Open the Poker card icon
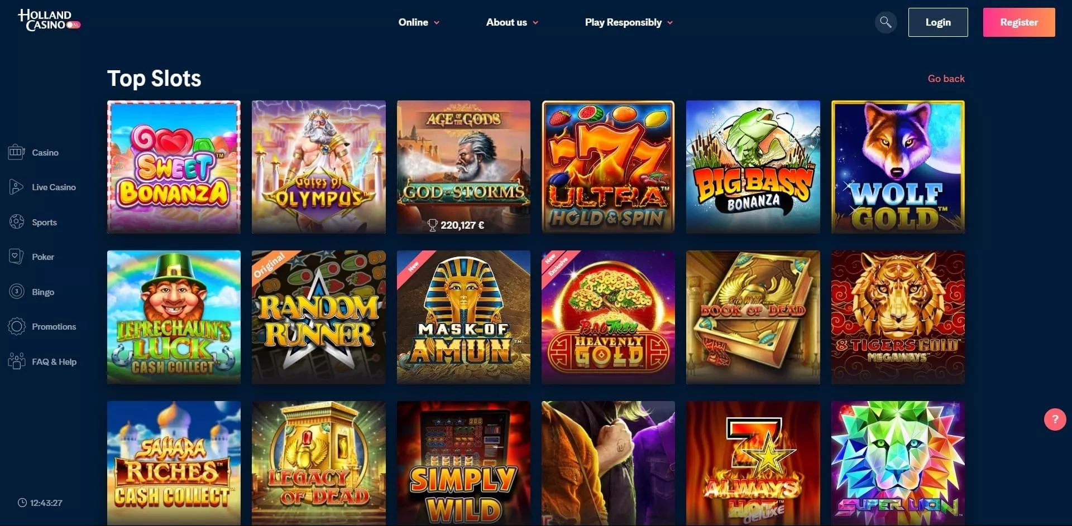The image size is (1072, 526). 17,257
